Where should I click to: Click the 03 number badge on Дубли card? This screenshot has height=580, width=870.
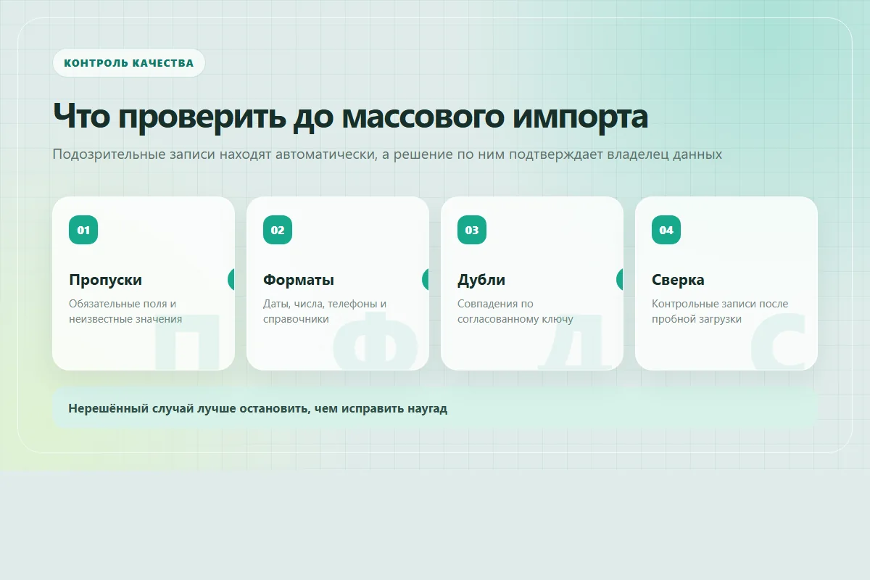[x=472, y=230]
